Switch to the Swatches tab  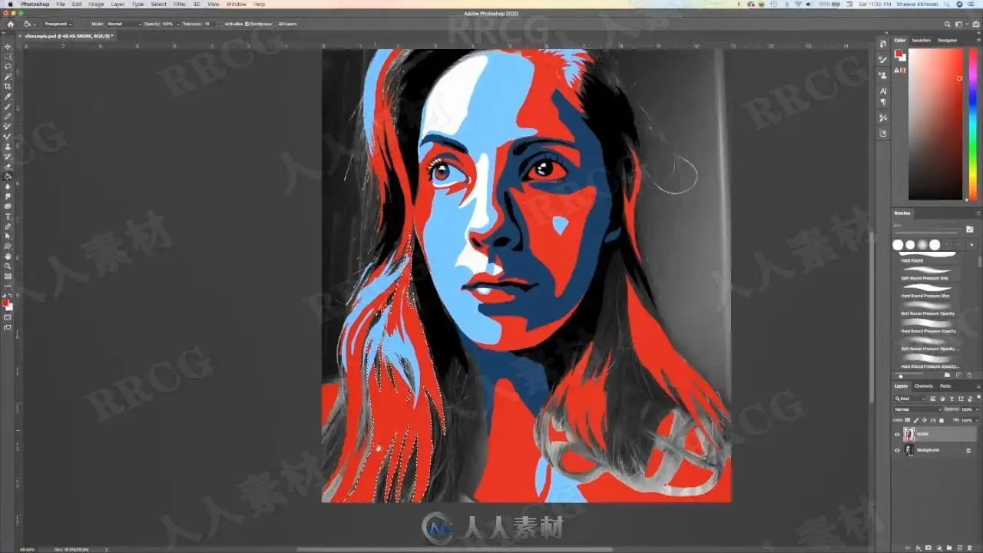(x=921, y=40)
